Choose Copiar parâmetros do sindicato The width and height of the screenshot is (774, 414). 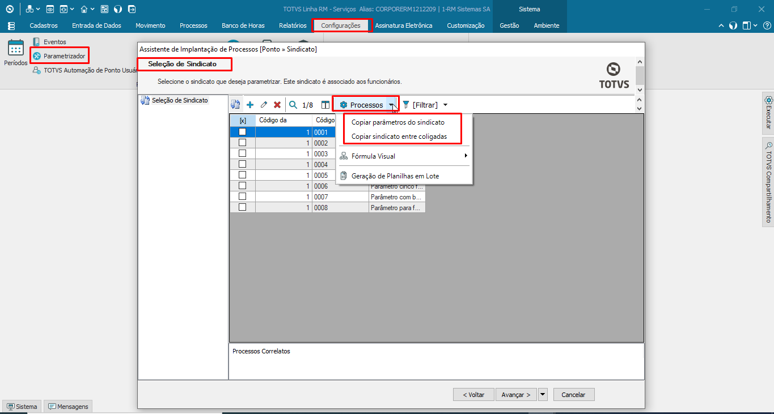click(398, 122)
